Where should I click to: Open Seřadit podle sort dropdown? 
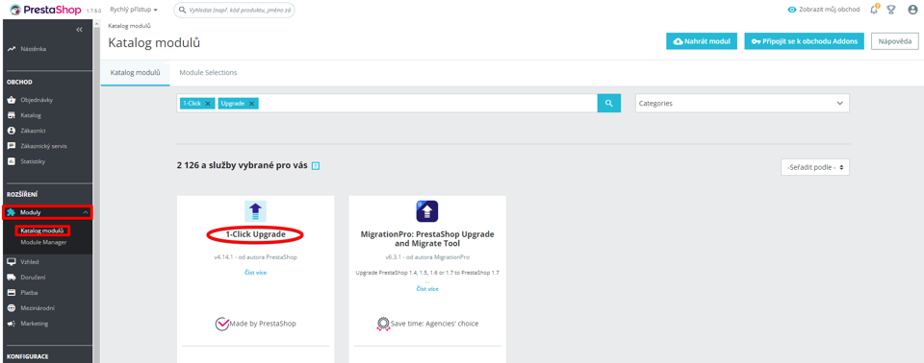click(815, 167)
